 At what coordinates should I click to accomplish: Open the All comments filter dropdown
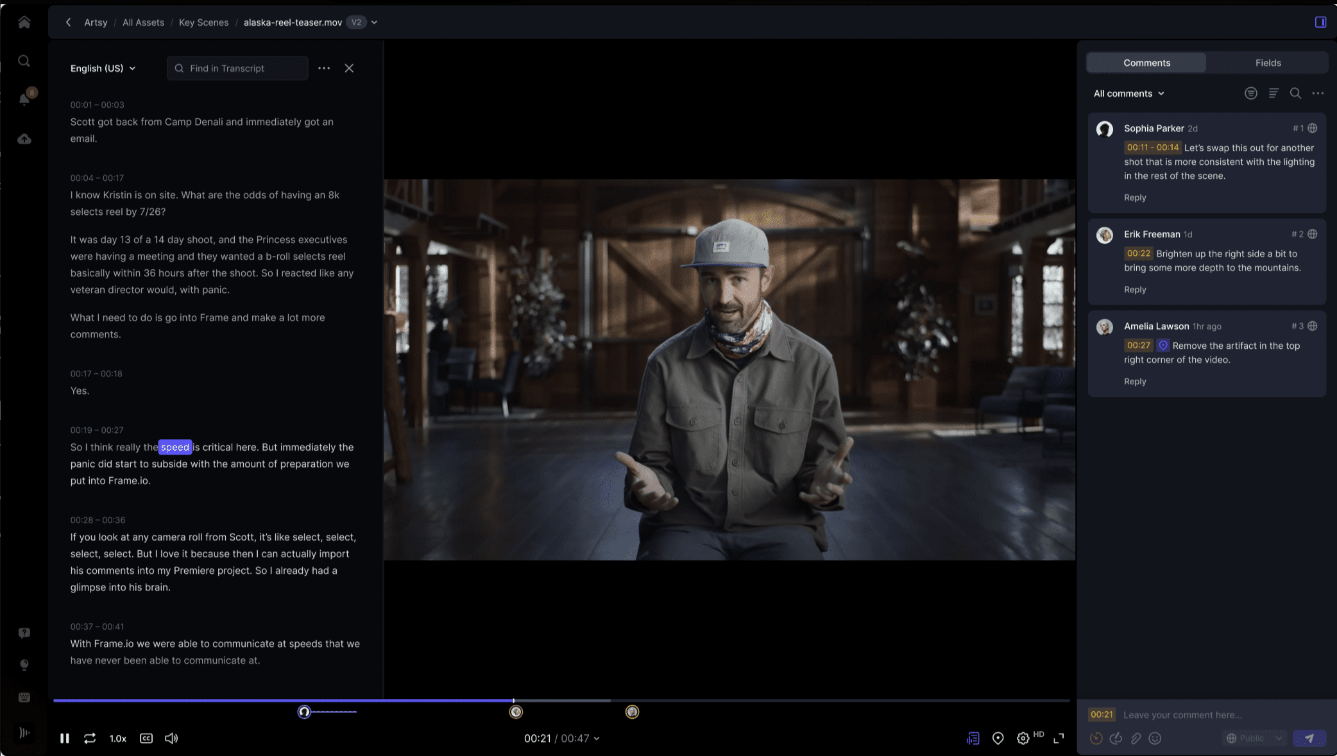[1128, 93]
